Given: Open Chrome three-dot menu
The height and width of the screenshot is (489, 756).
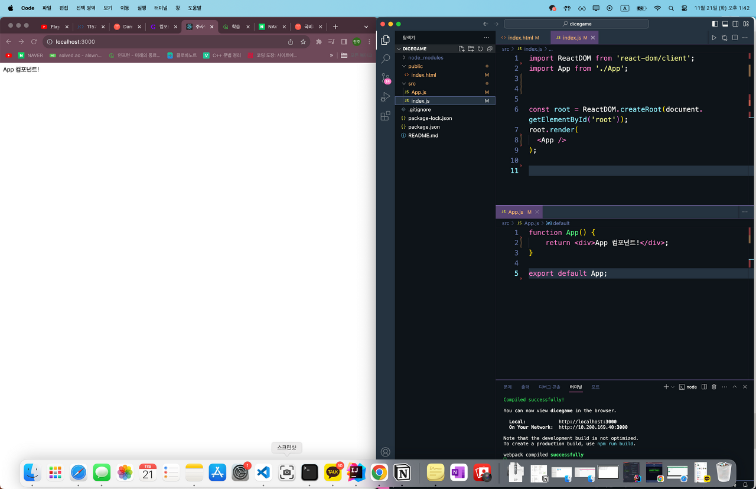Looking at the screenshot, I should coord(370,42).
